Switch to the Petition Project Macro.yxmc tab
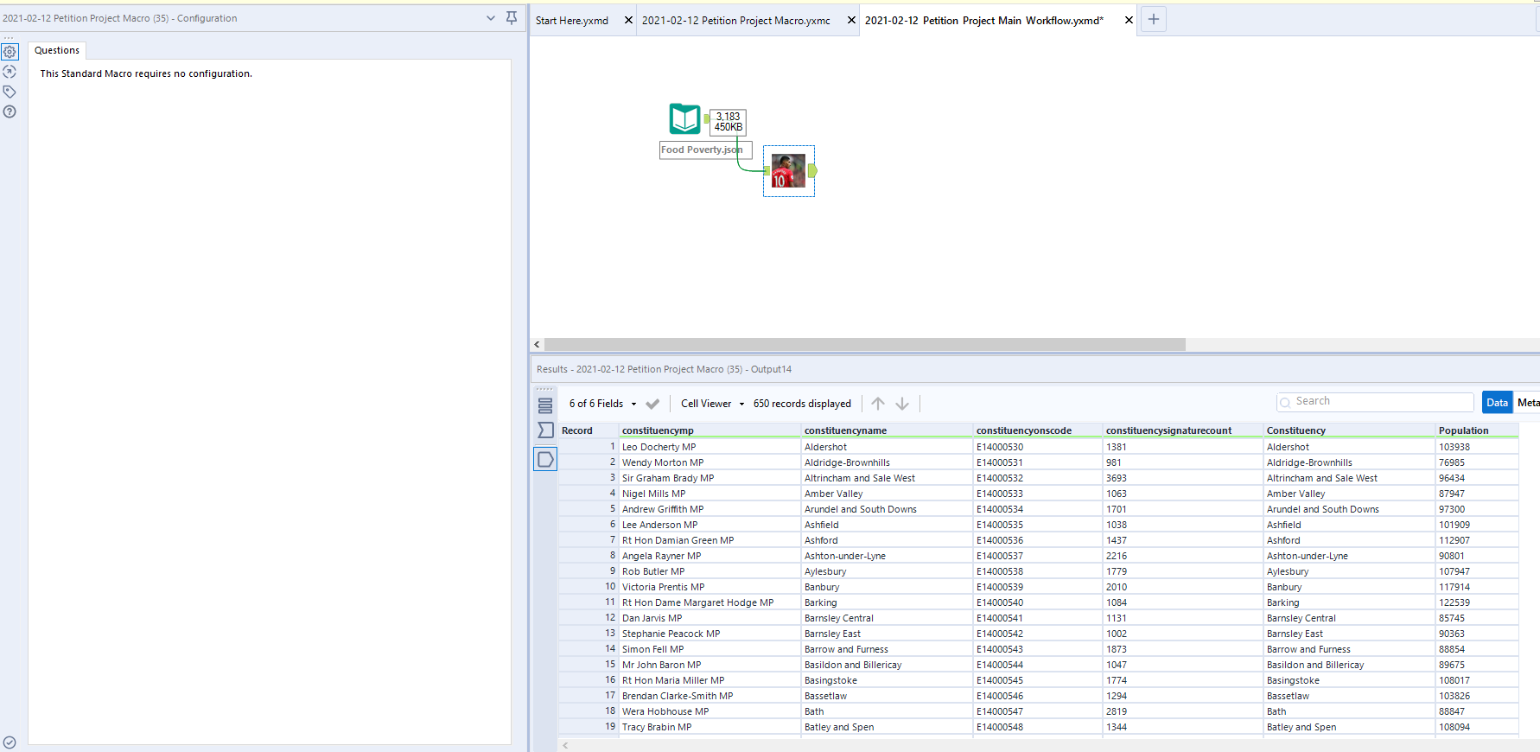Screen dimensions: 1540x752 [x=735, y=21]
